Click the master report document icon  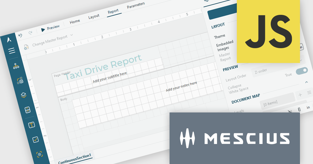coord(26,47)
